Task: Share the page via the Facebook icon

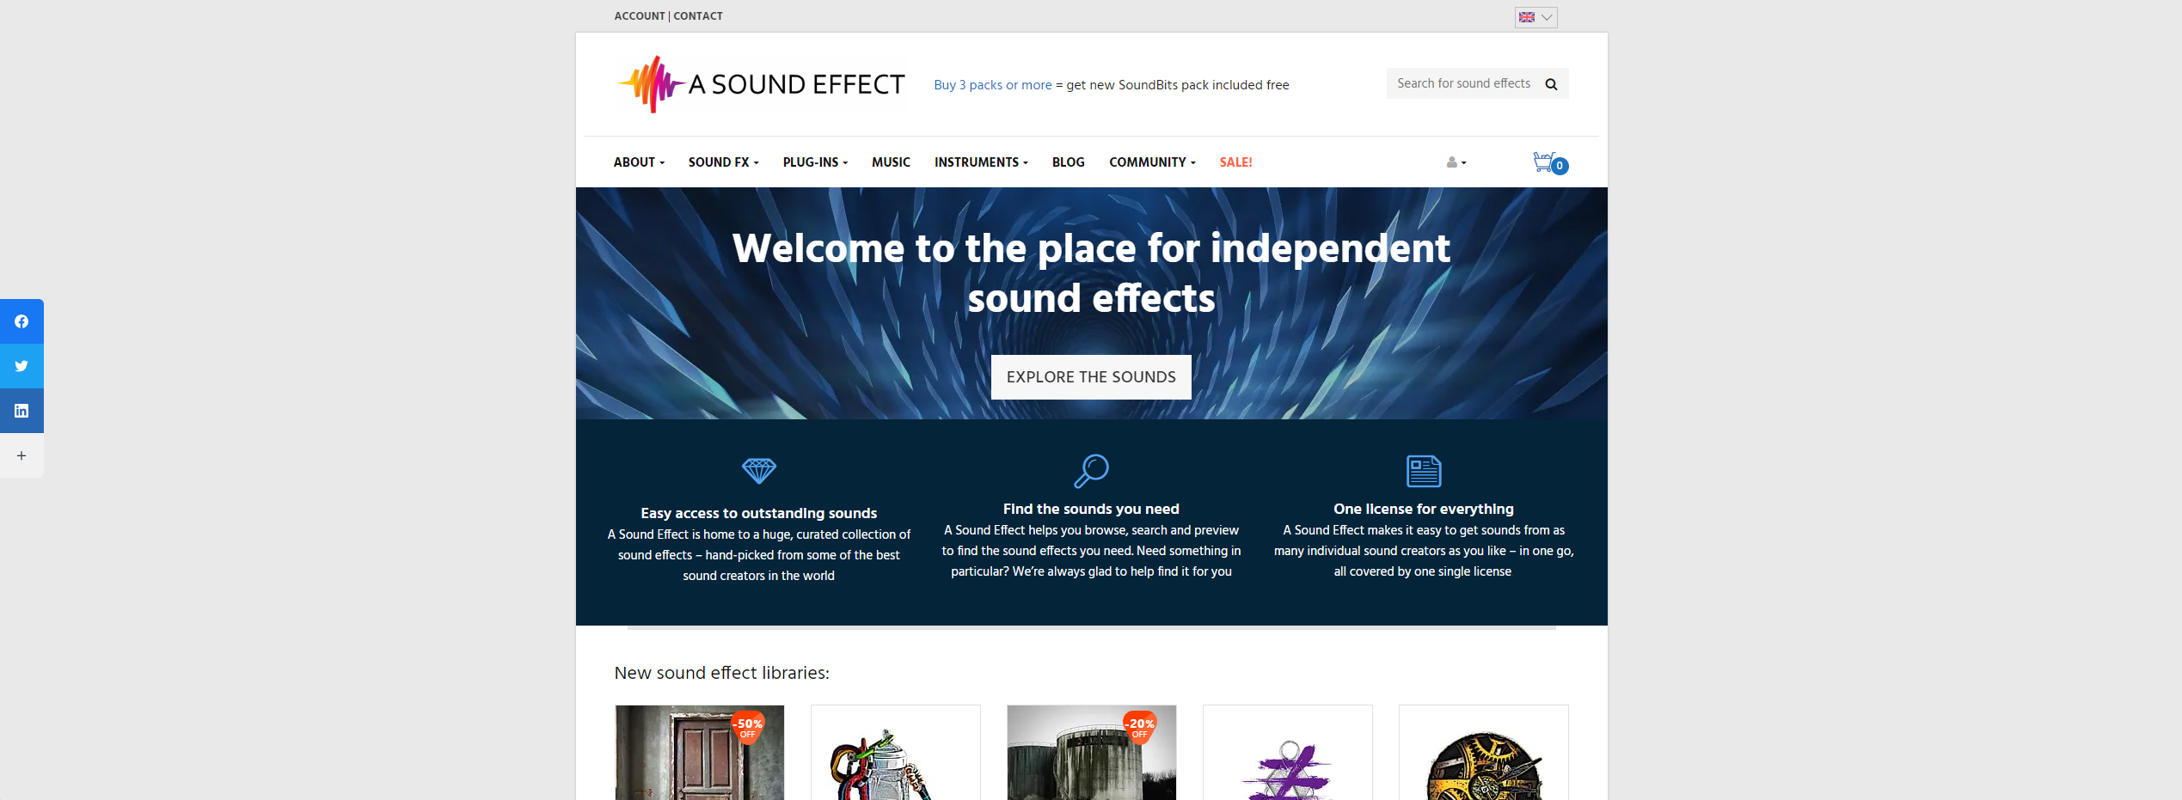Action: point(21,321)
